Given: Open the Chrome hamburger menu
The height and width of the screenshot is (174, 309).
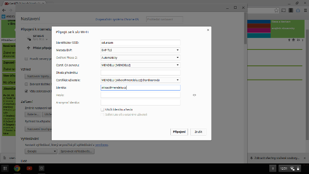Looking at the screenshot, I should click(x=305, y=11).
